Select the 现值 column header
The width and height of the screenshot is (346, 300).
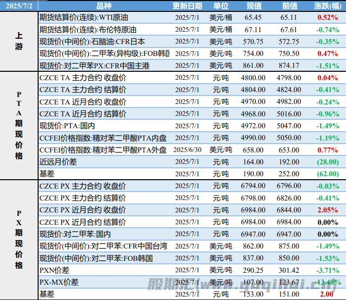[254, 5]
